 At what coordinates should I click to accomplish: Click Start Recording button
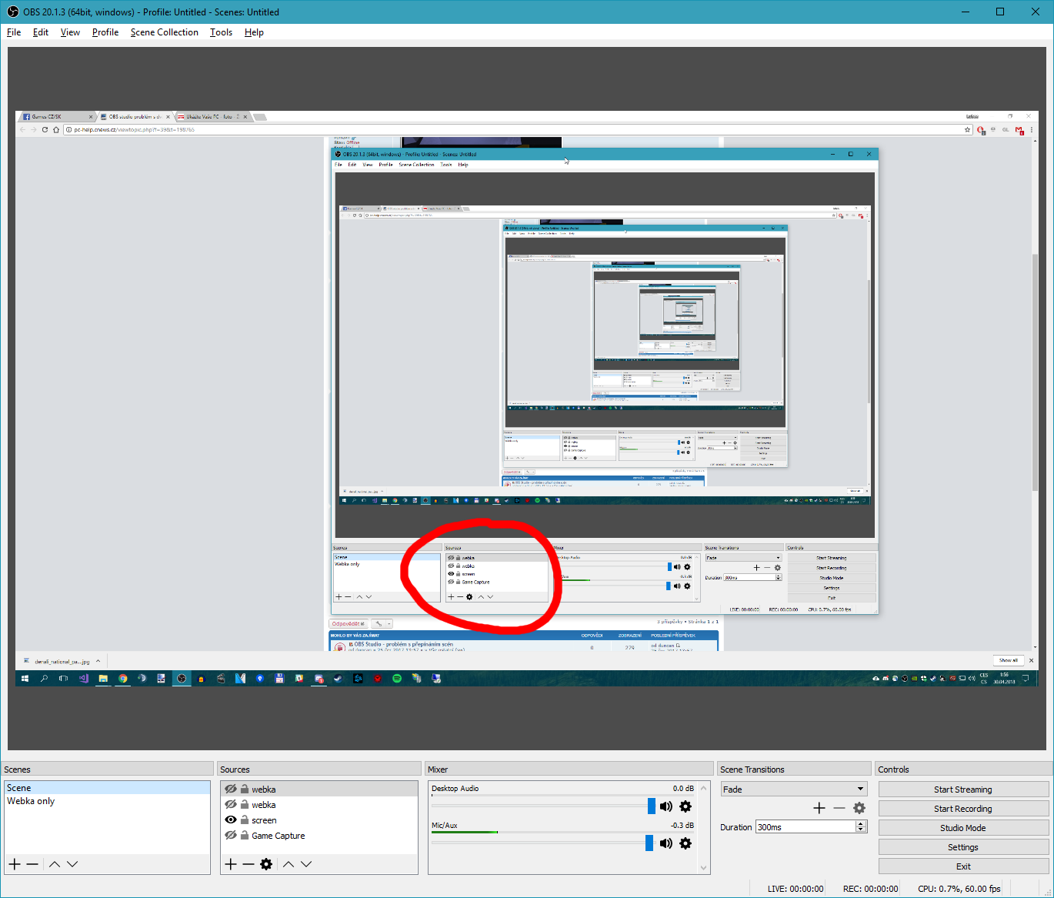[963, 809]
